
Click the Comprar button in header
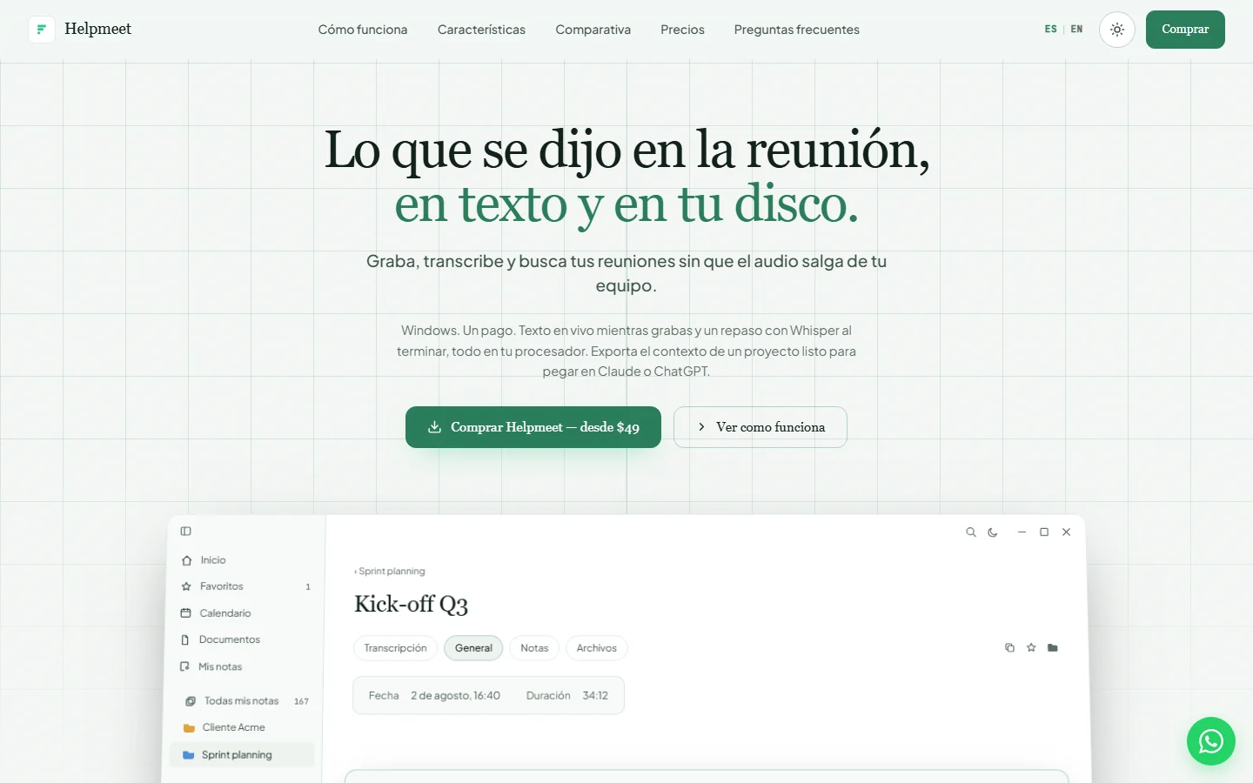pyautogui.click(x=1185, y=30)
